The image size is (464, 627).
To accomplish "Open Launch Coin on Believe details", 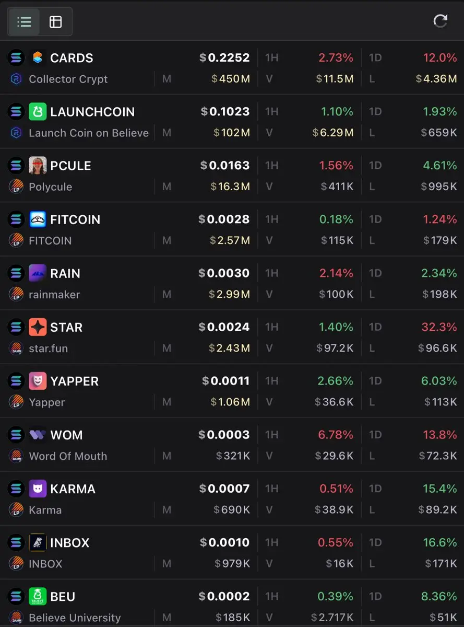I will pos(89,133).
